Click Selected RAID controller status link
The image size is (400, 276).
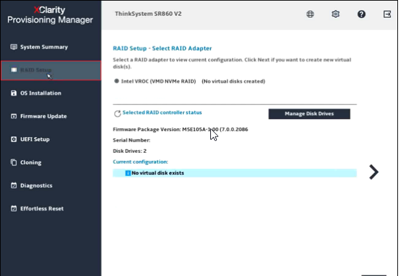point(163,113)
